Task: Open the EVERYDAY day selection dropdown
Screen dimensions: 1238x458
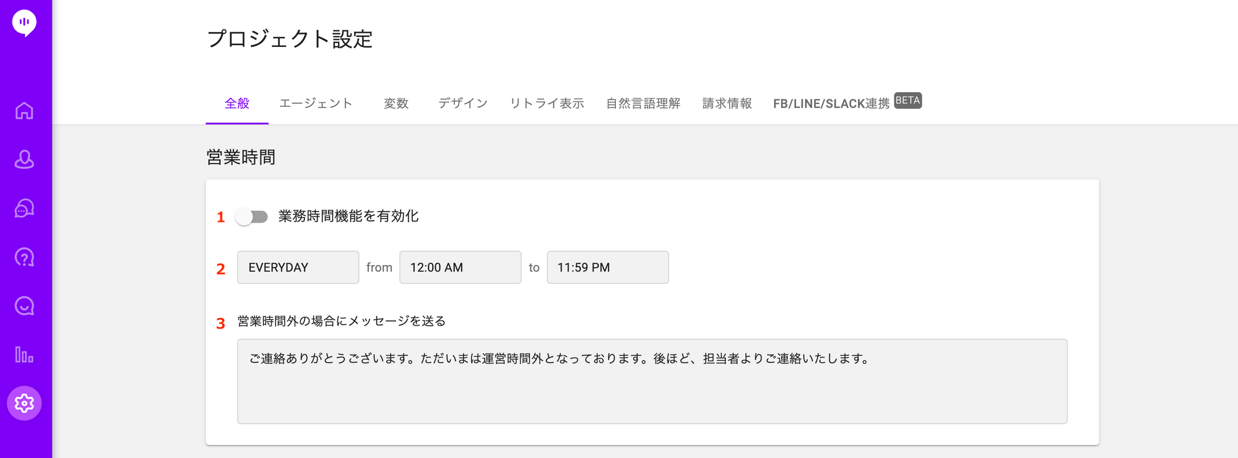Action: click(298, 268)
